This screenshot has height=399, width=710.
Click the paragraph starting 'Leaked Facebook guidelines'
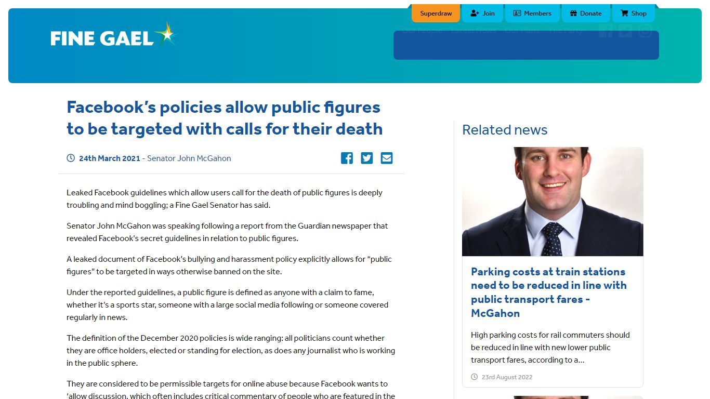point(225,199)
